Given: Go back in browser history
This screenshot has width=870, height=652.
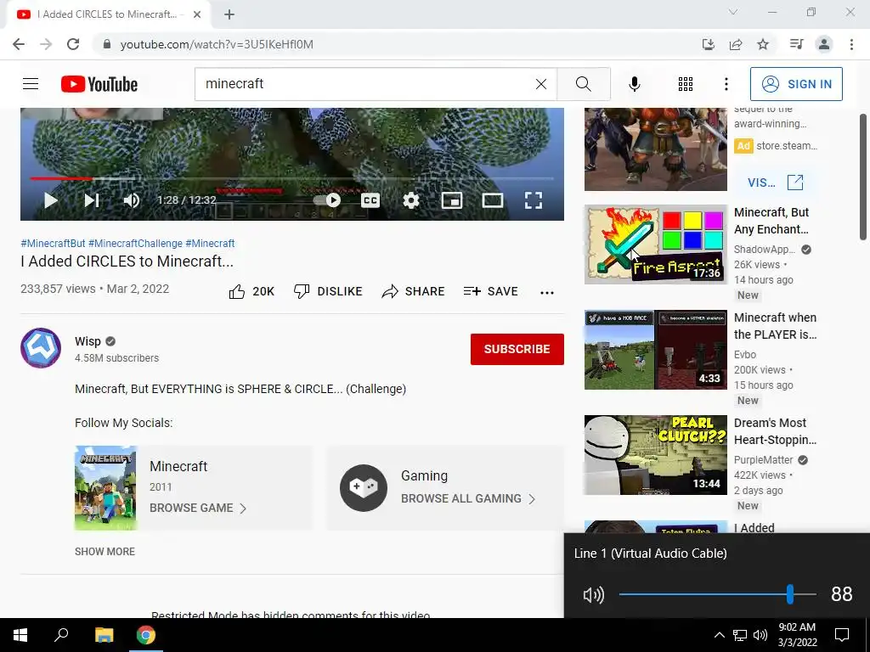Looking at the screenshot, I should click(19, 44).
